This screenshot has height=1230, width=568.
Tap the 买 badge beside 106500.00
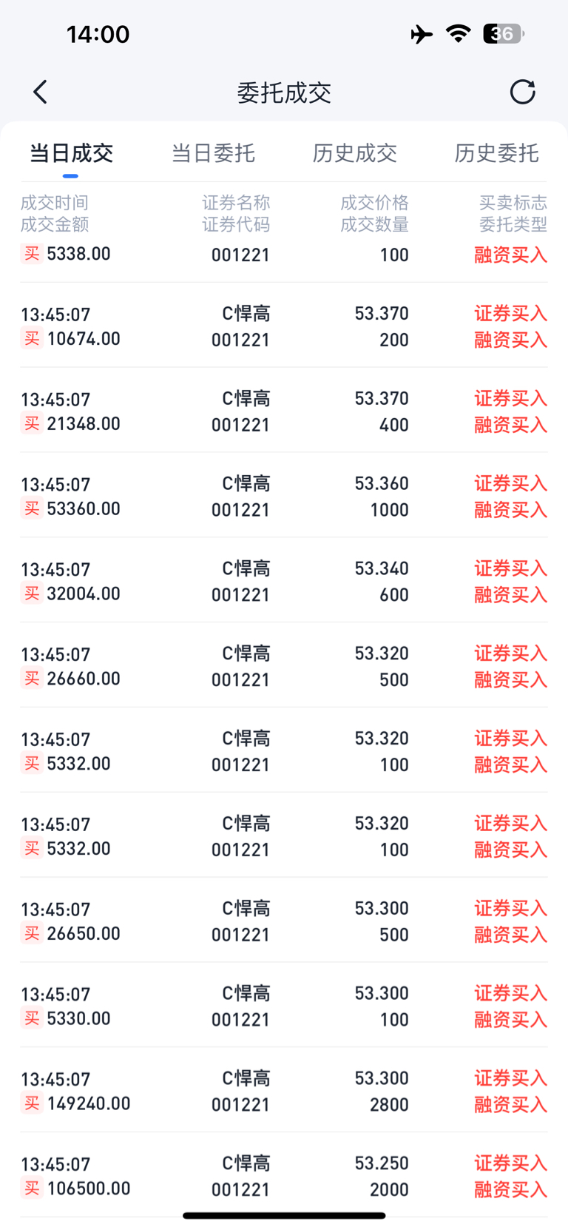31,1189
